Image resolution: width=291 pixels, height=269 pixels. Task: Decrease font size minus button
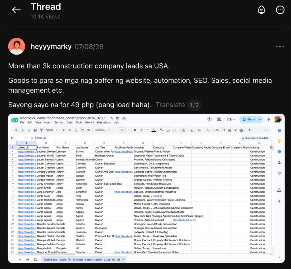coord(116,130)
